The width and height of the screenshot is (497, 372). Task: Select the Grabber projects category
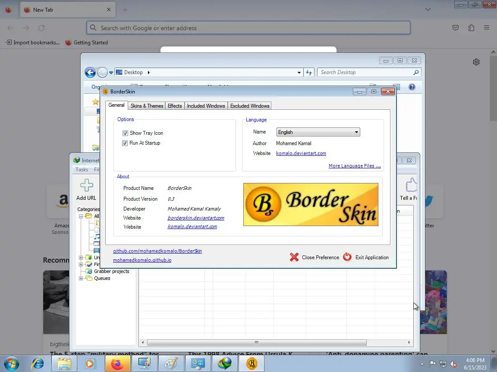pyautogui.click(x=112, y=271)
